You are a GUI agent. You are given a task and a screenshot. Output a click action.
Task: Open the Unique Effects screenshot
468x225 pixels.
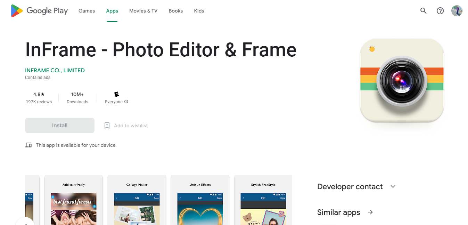click(x=200, y=205)
